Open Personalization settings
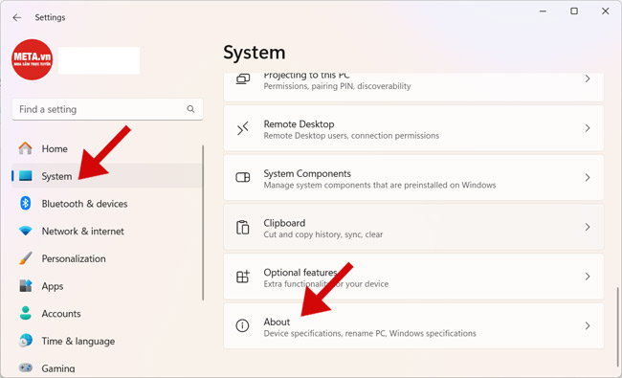 (x=107, y=258)
